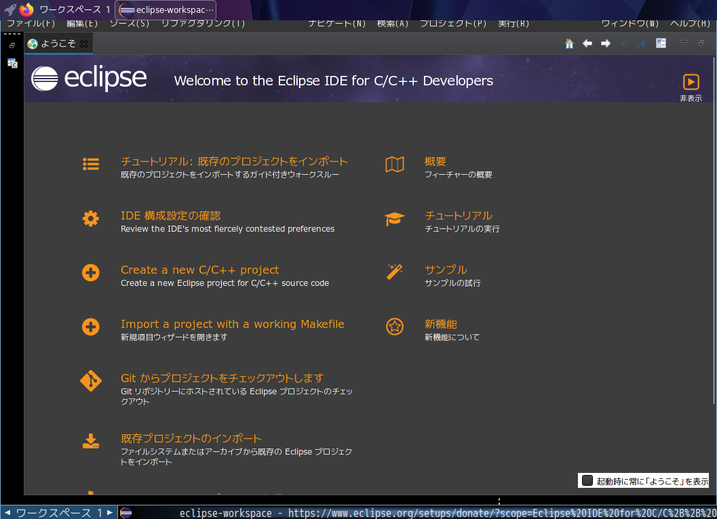
Task: Open the 編集(E) menu
Action: tap(82, 23)
